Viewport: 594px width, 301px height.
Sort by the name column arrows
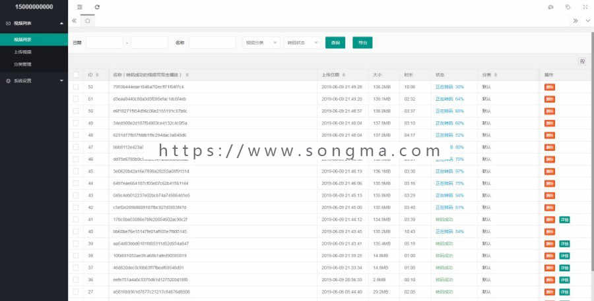tap(187, 75)
